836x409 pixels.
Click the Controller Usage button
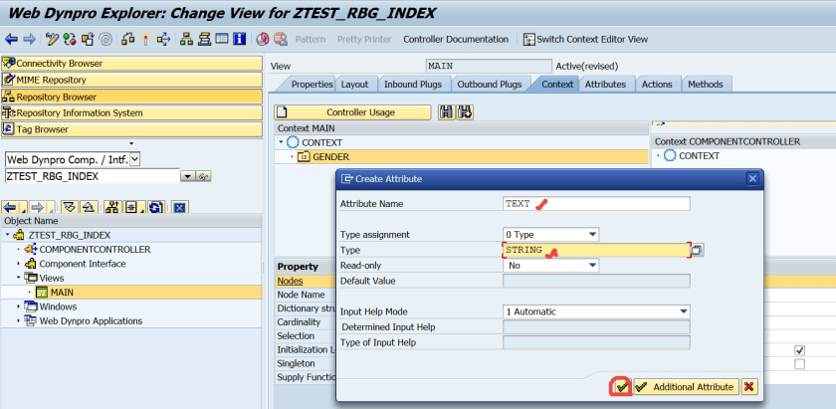click(360, 112)
